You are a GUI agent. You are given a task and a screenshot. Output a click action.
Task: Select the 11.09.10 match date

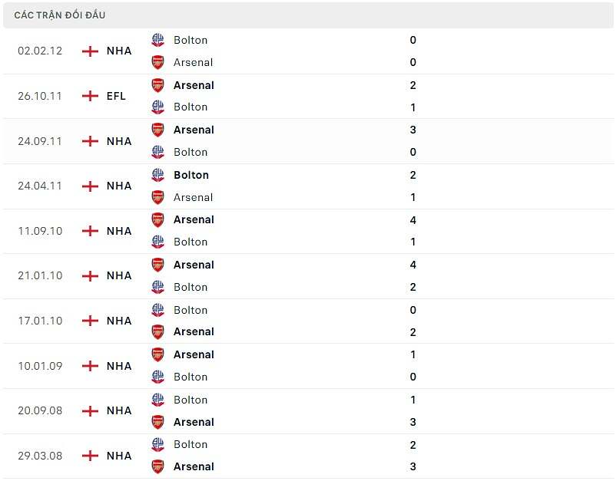40,231
